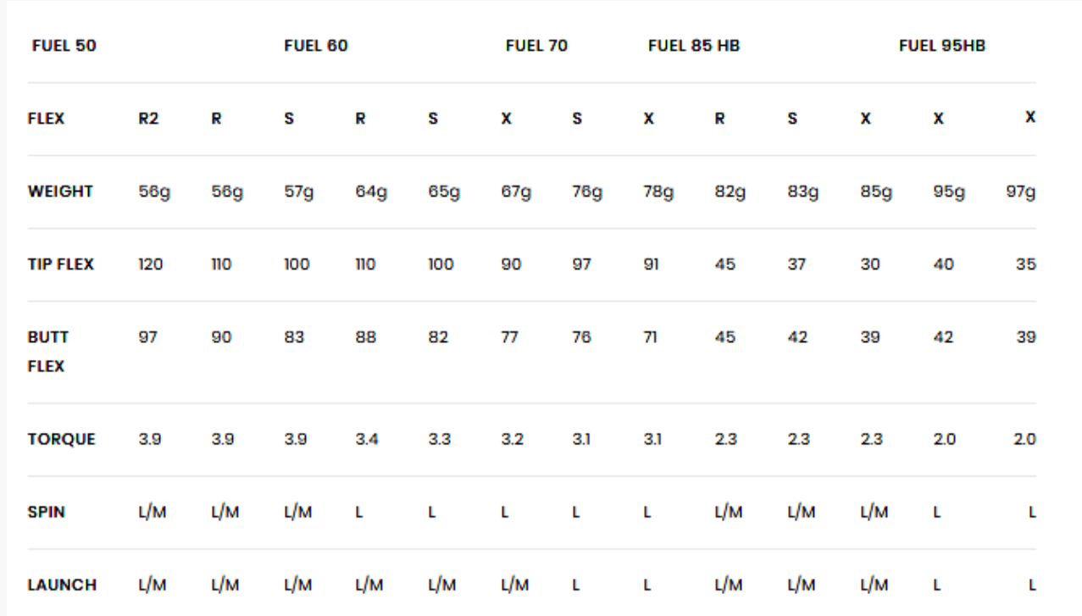Click the FUEL 60 column header
1082x616 pixels.
[x=316, y=46]
